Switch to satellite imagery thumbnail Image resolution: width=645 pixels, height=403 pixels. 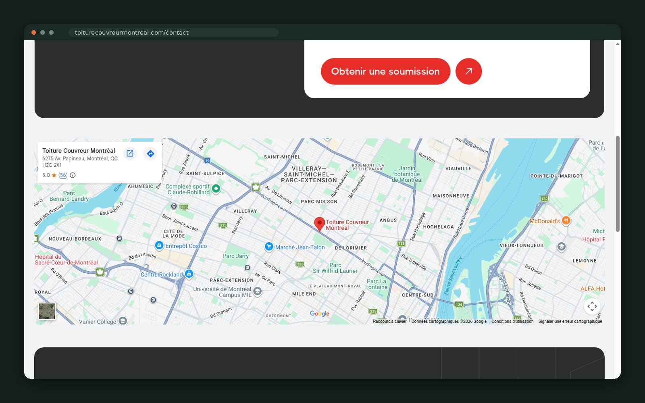[47, 311]
